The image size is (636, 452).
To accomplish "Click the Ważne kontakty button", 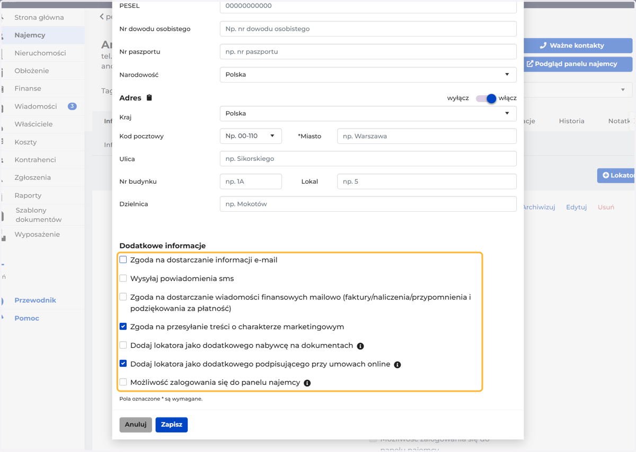I will tap(578, 46).
